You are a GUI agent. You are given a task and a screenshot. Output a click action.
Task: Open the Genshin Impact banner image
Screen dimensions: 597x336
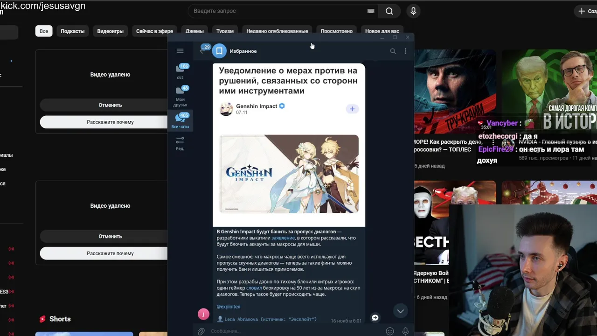pyautogui.click(x=289, y=174)
